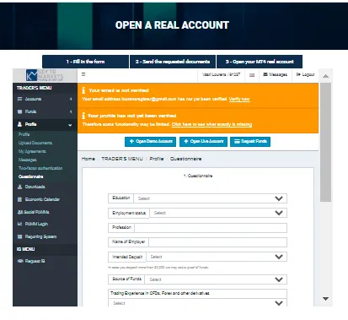Open Profile submenu item under Profile
348x320 pixels.
pyautogui.click(x=24, y=134)
